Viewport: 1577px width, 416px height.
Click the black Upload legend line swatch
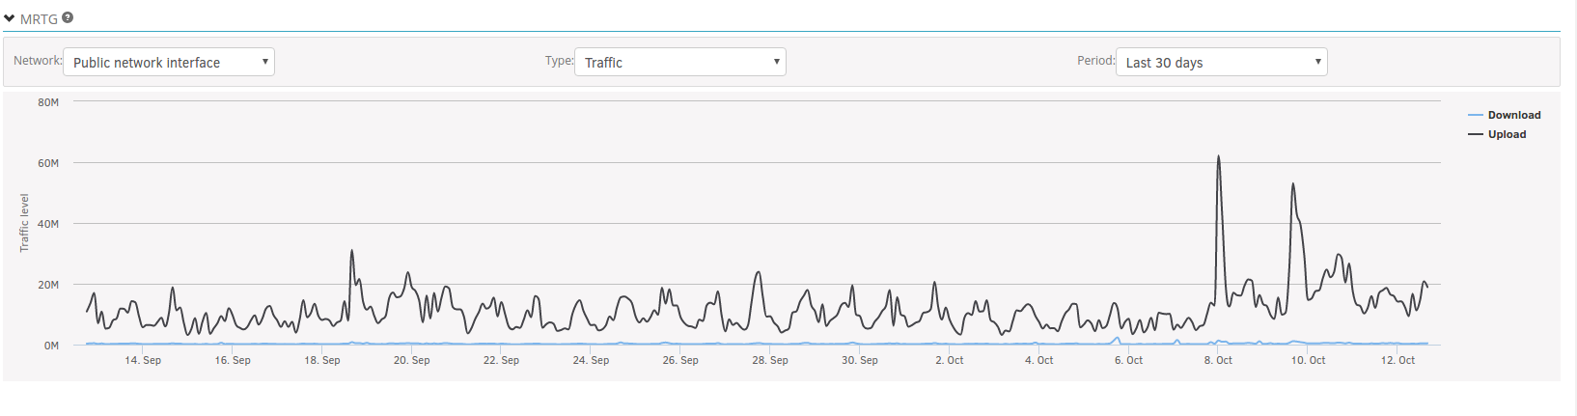click(x=1475, y=134)
